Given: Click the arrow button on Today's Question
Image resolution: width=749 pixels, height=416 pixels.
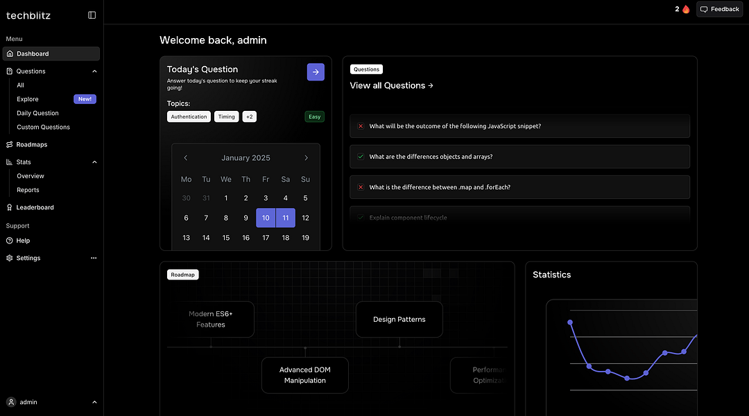Looking at the screenshot, I should 316,72.
